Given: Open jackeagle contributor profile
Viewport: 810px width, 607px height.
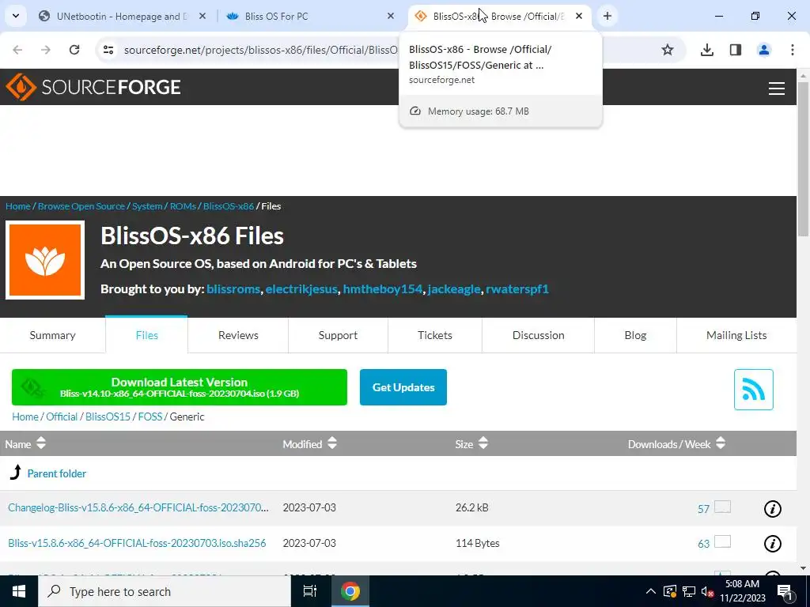Looking at the screenshot, I should [x=454, y=289].
